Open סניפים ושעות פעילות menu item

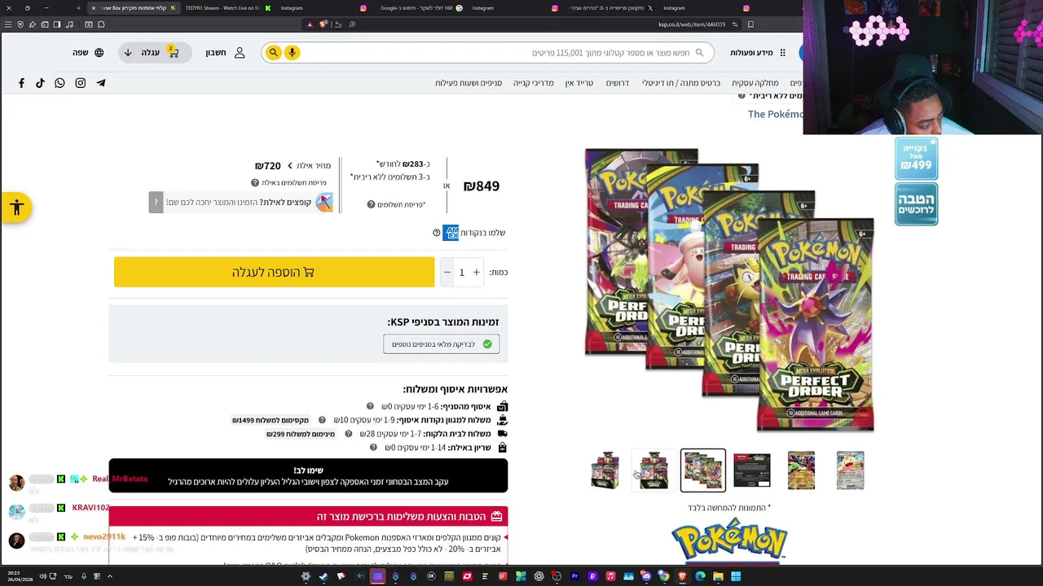[x=469, y=83]
